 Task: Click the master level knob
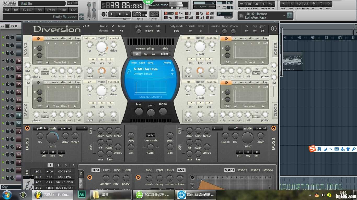pyautogui.click(x=139, y=111)
